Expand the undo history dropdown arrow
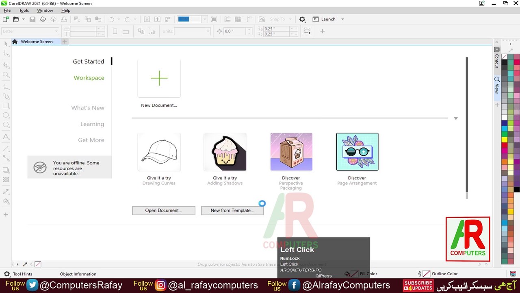Viewport: 520px width, 293px height. (119, 19)
